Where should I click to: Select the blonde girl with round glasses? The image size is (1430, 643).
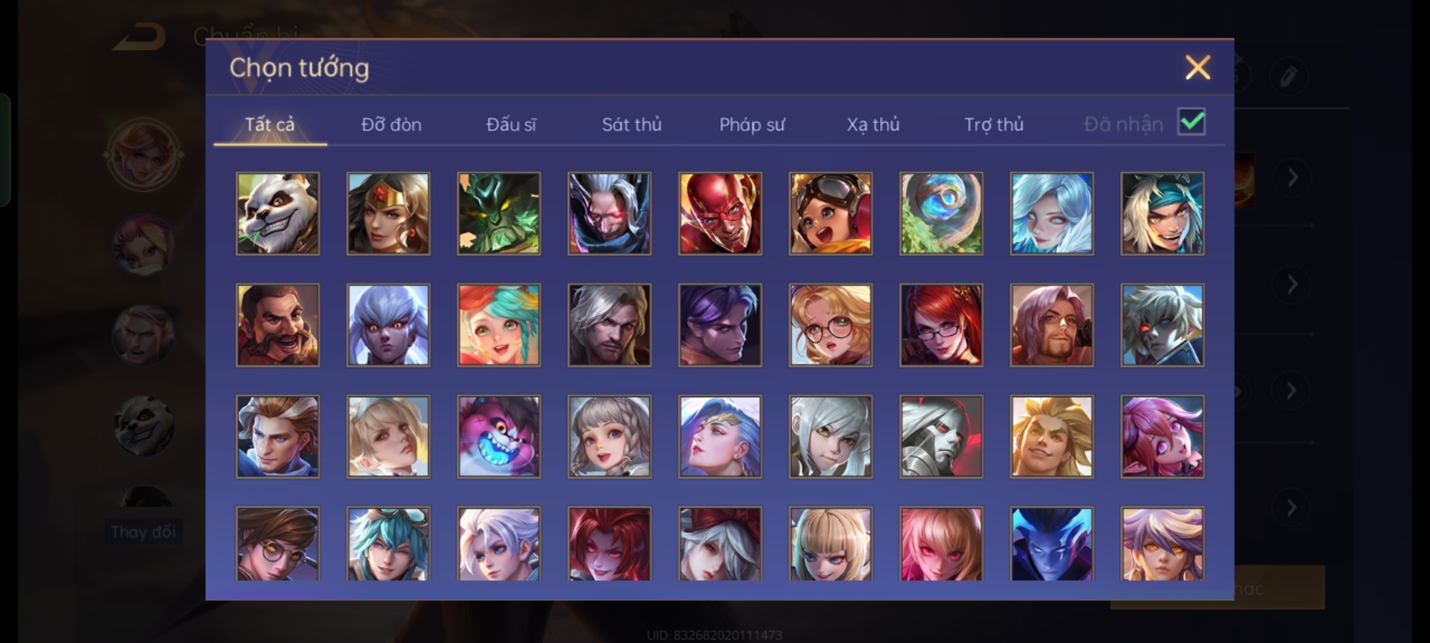[x=831, y=325]
